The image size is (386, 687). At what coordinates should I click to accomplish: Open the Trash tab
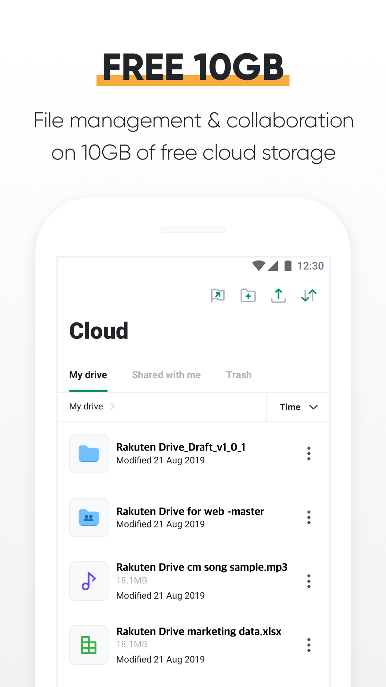pos(239,375)
